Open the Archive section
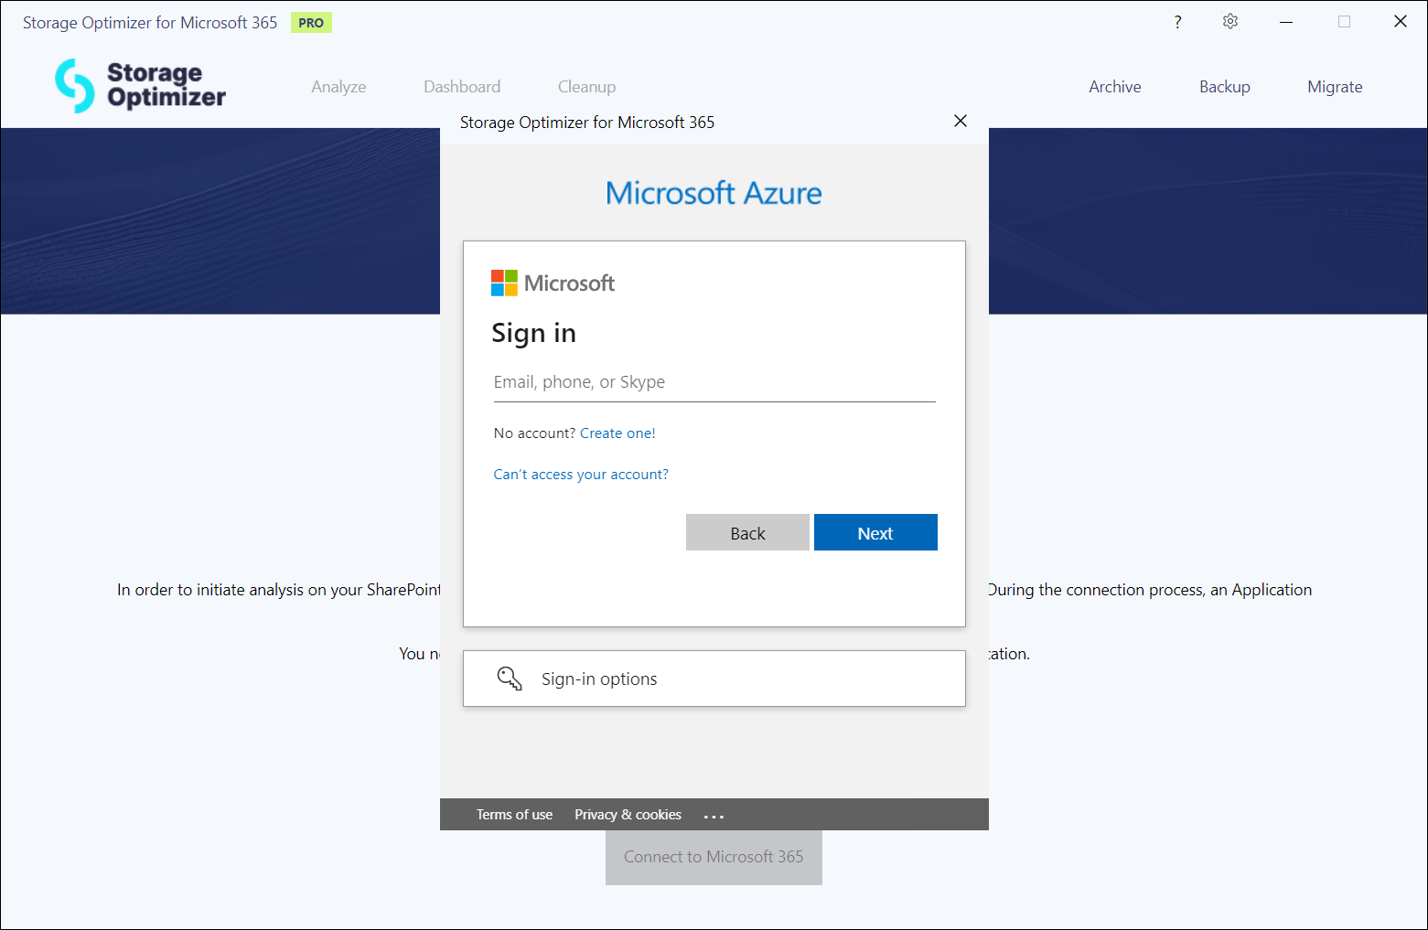This screenshot has width=1428, height=930. coord(1114,87)
